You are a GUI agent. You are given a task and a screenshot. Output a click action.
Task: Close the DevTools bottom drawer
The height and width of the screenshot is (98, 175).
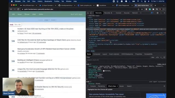[164, 86]
